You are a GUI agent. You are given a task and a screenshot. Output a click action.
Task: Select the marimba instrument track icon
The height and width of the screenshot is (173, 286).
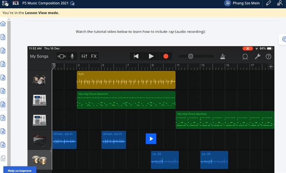pyautogui.click(x=39, y=140)
